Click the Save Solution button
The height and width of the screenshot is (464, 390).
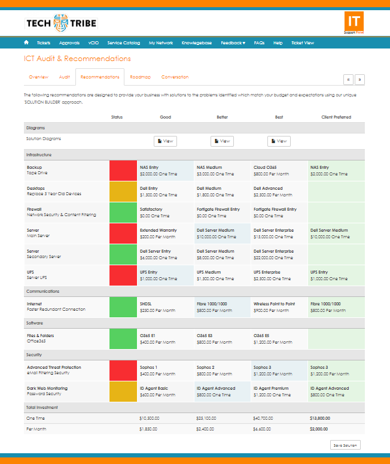point(345,445)
